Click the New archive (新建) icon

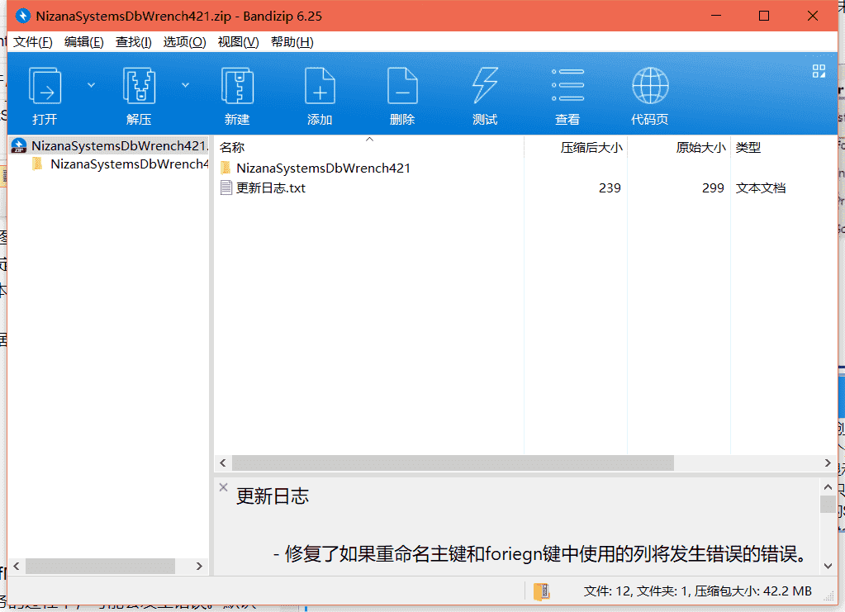(237, 86)
